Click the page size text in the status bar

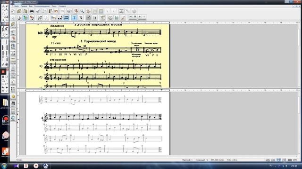[x=232, y=160]
